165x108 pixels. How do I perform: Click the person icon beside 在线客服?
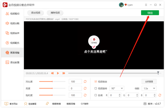pyautogui.click(x=26, y=104)
